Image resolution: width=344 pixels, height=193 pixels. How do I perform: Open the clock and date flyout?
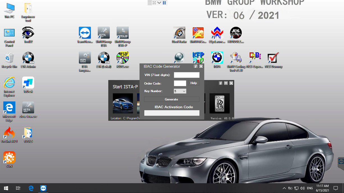[x=322, y=188]
